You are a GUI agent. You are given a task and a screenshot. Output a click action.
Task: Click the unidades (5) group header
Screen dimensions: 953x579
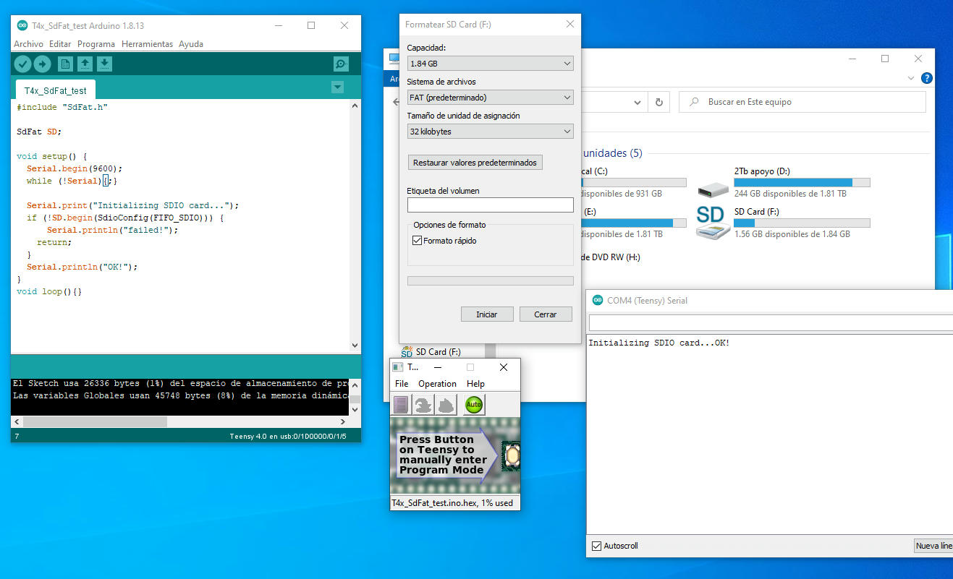(612, 153)
